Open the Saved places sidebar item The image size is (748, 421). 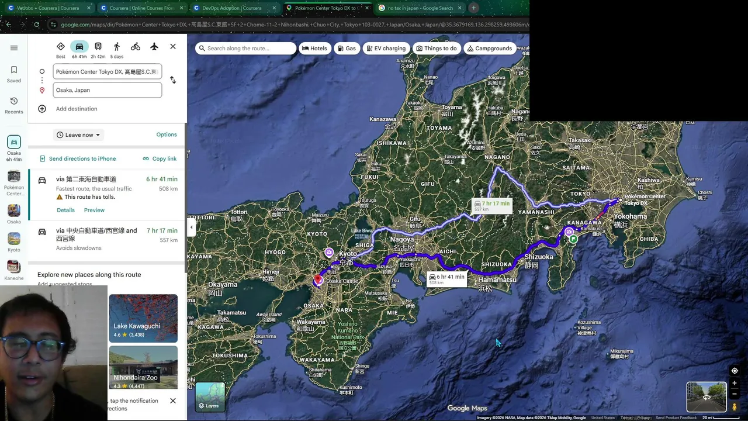14,74
